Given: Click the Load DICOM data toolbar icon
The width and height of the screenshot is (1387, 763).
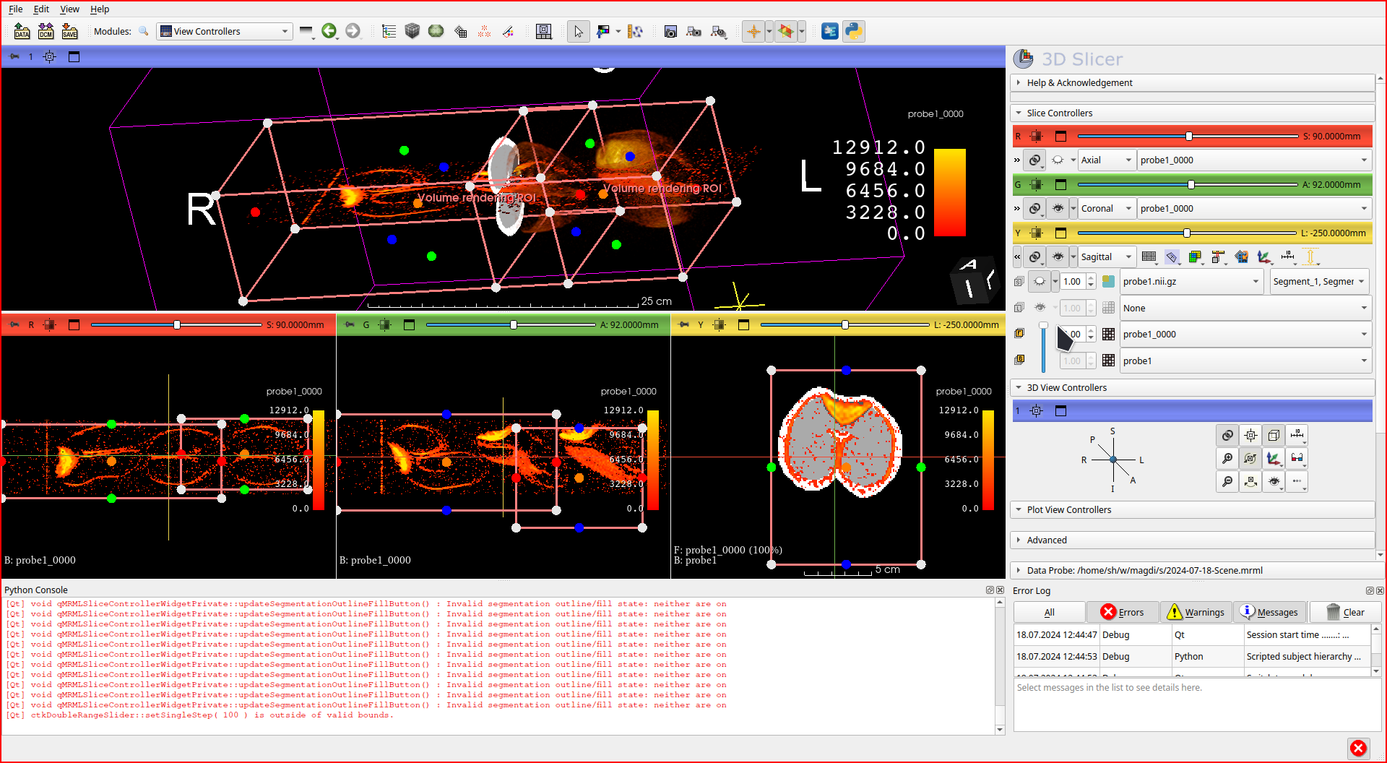Looking at the screenshot, I should pyautogui.click(x=46, y=31).
